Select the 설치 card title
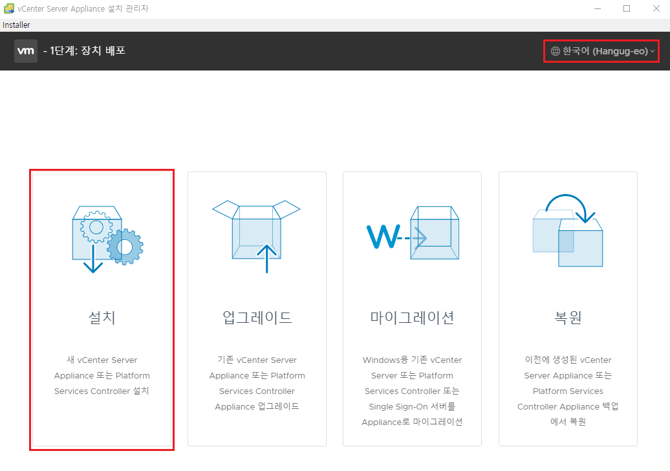Viewport: 670px width, 471px height. [x=102, y=318]
